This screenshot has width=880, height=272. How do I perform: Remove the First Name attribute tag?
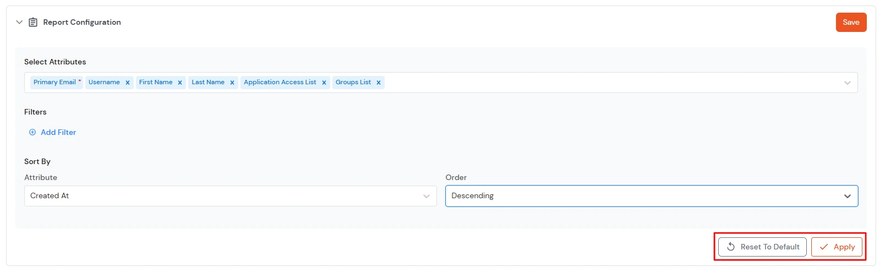[x=180, y=83]
